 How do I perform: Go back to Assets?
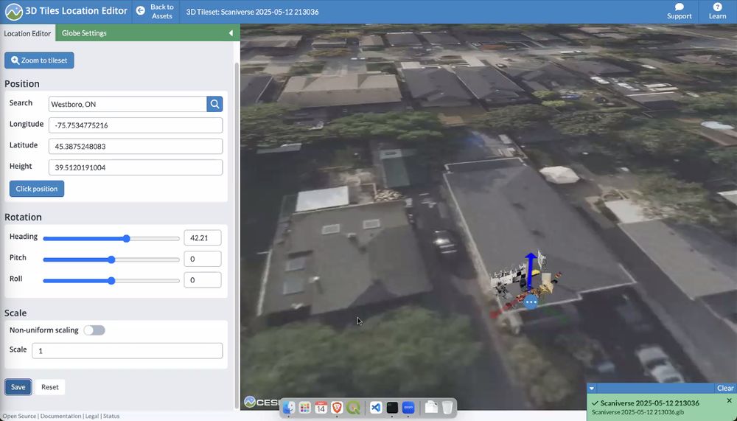click(x=155, y=11)
